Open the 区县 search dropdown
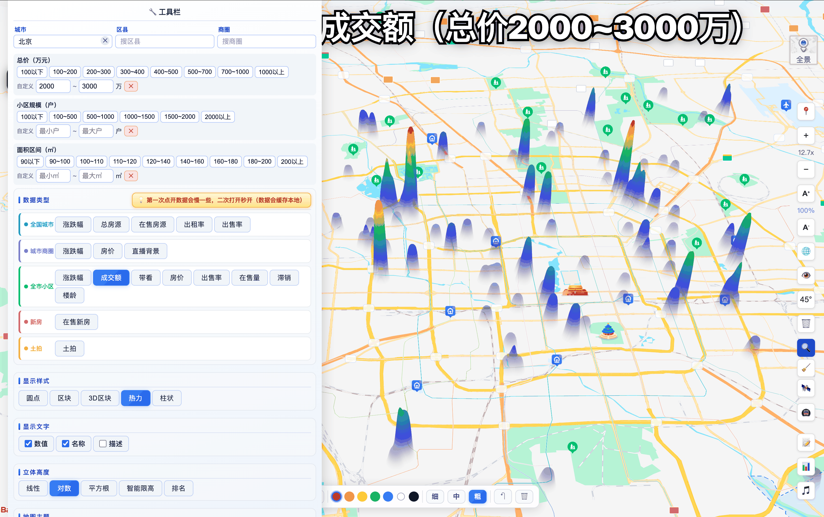Screen dimensions: 824x517 coord(165,41)
